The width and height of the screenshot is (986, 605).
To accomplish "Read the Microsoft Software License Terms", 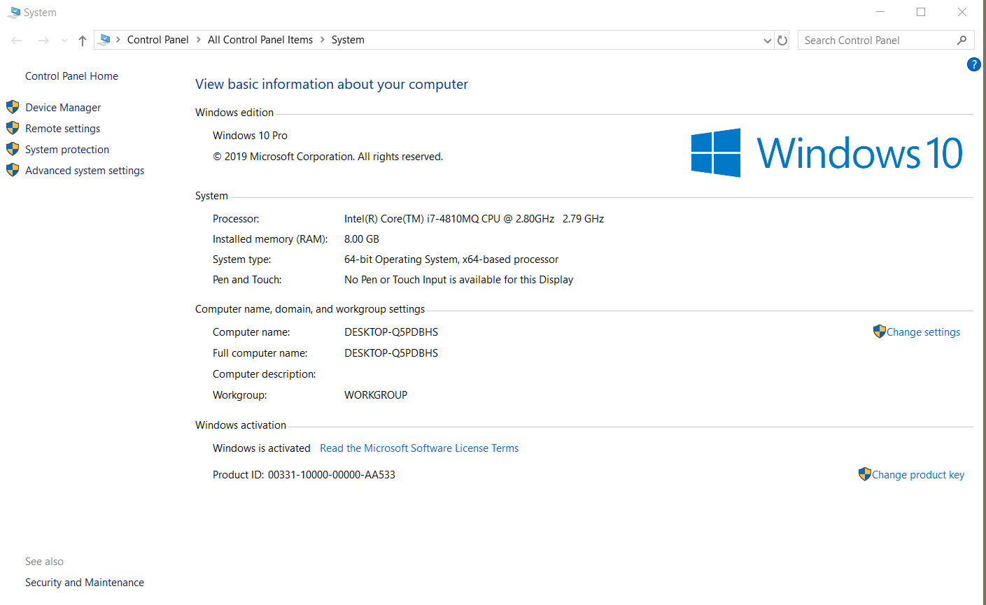I will pyautogui.click(x=419, y=448).
